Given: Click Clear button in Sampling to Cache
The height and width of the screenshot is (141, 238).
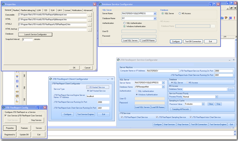Looking at the screenshot, I should coord(211,104).
